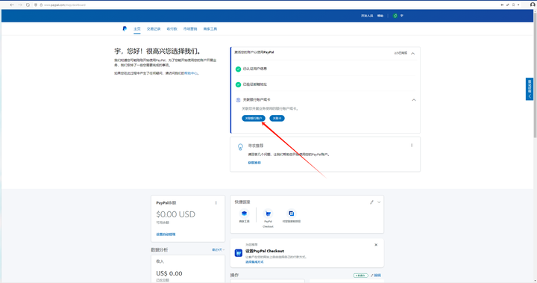
Task: Click the green new-action badge by 操作
Action: point(361,276)
